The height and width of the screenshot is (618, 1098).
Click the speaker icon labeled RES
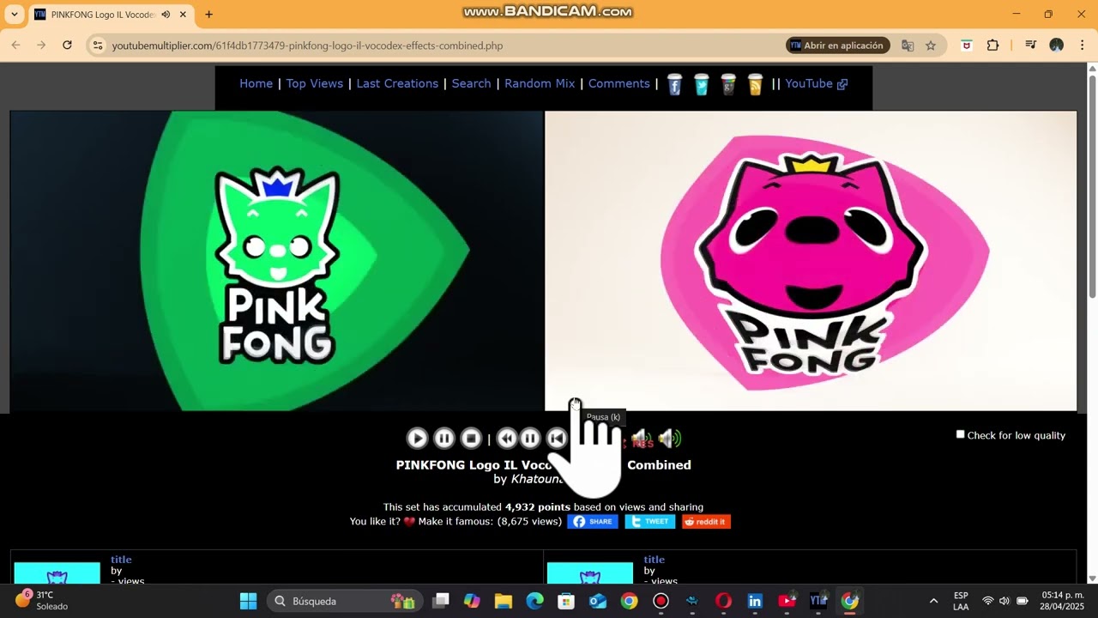click(x=642, y=439)
